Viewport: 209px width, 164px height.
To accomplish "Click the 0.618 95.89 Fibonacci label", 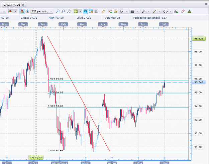I will point(56,78).
